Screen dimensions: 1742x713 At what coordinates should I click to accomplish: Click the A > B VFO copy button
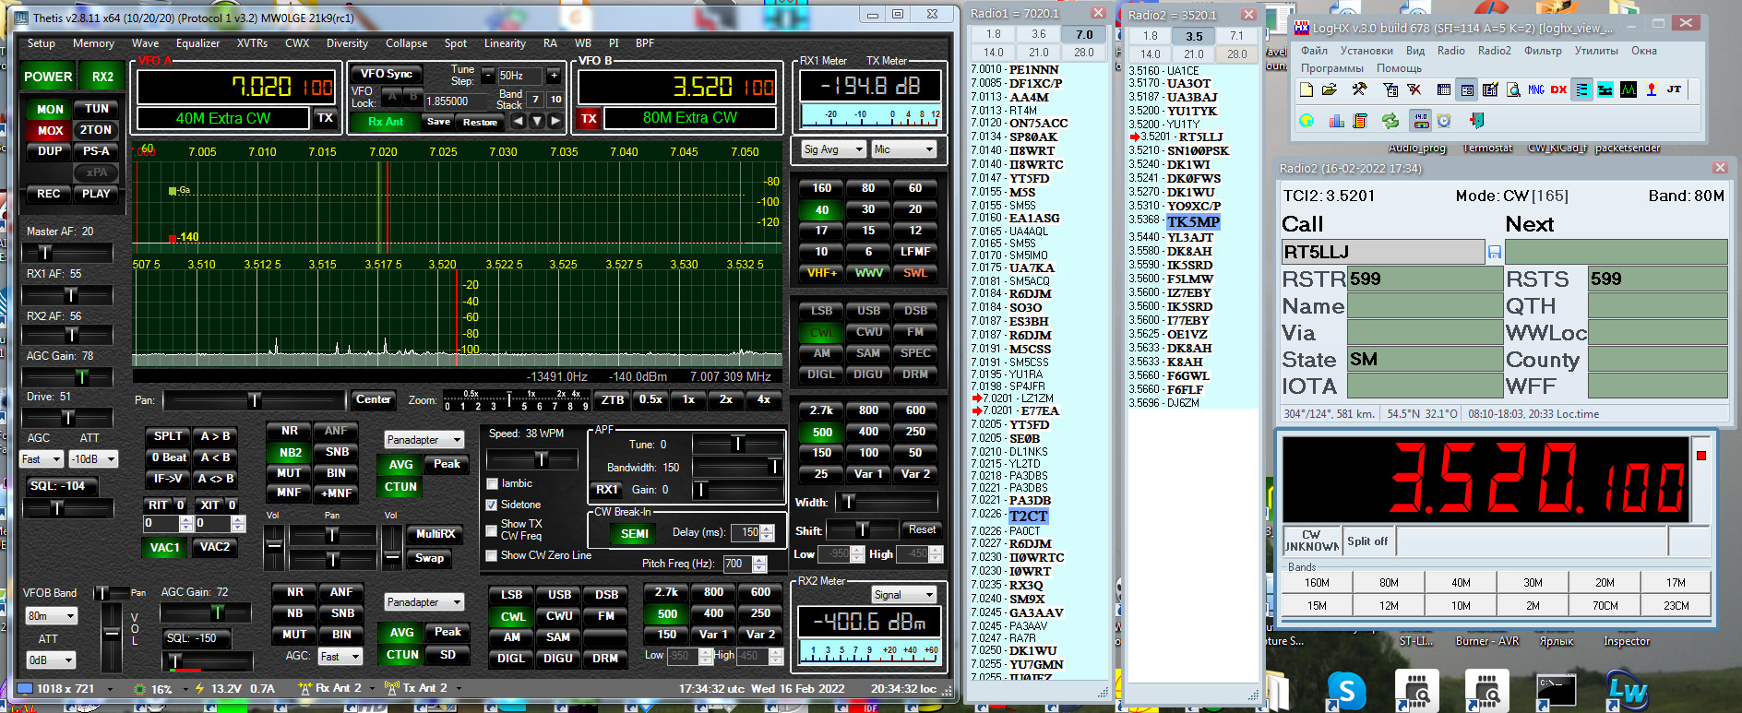[215, 436]
